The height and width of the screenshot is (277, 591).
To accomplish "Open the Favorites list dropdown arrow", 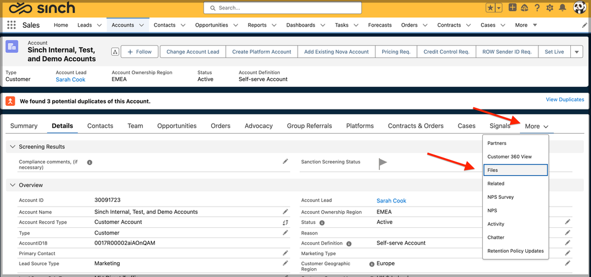I will click(x=499, y=8).
